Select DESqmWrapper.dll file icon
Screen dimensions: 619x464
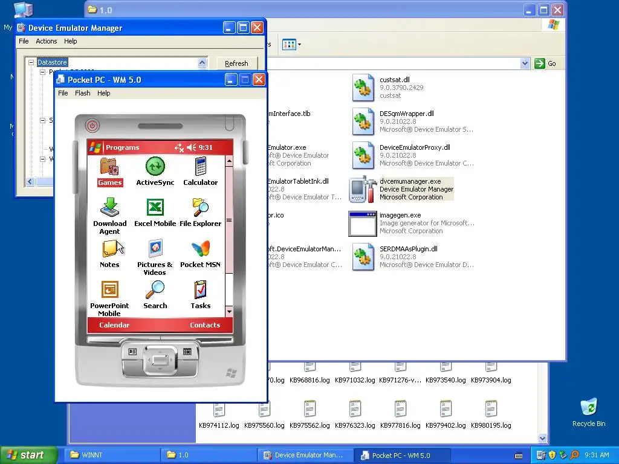click(x=363, y=121)
